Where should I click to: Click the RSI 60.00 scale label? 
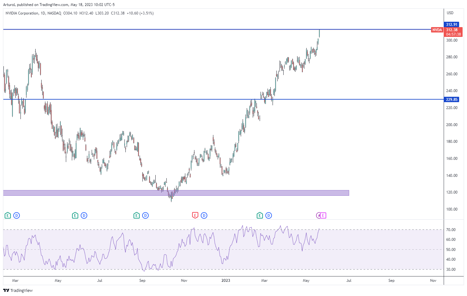point(451,240)
